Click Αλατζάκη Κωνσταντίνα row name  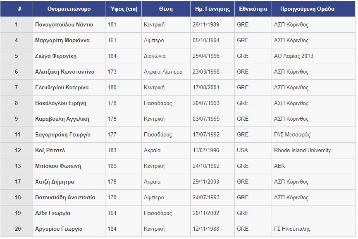65,72
